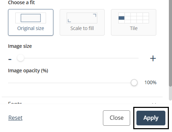Click the Image opacity slider handle
This screenshot has width=172, height=132.
[x=134, y=83]
